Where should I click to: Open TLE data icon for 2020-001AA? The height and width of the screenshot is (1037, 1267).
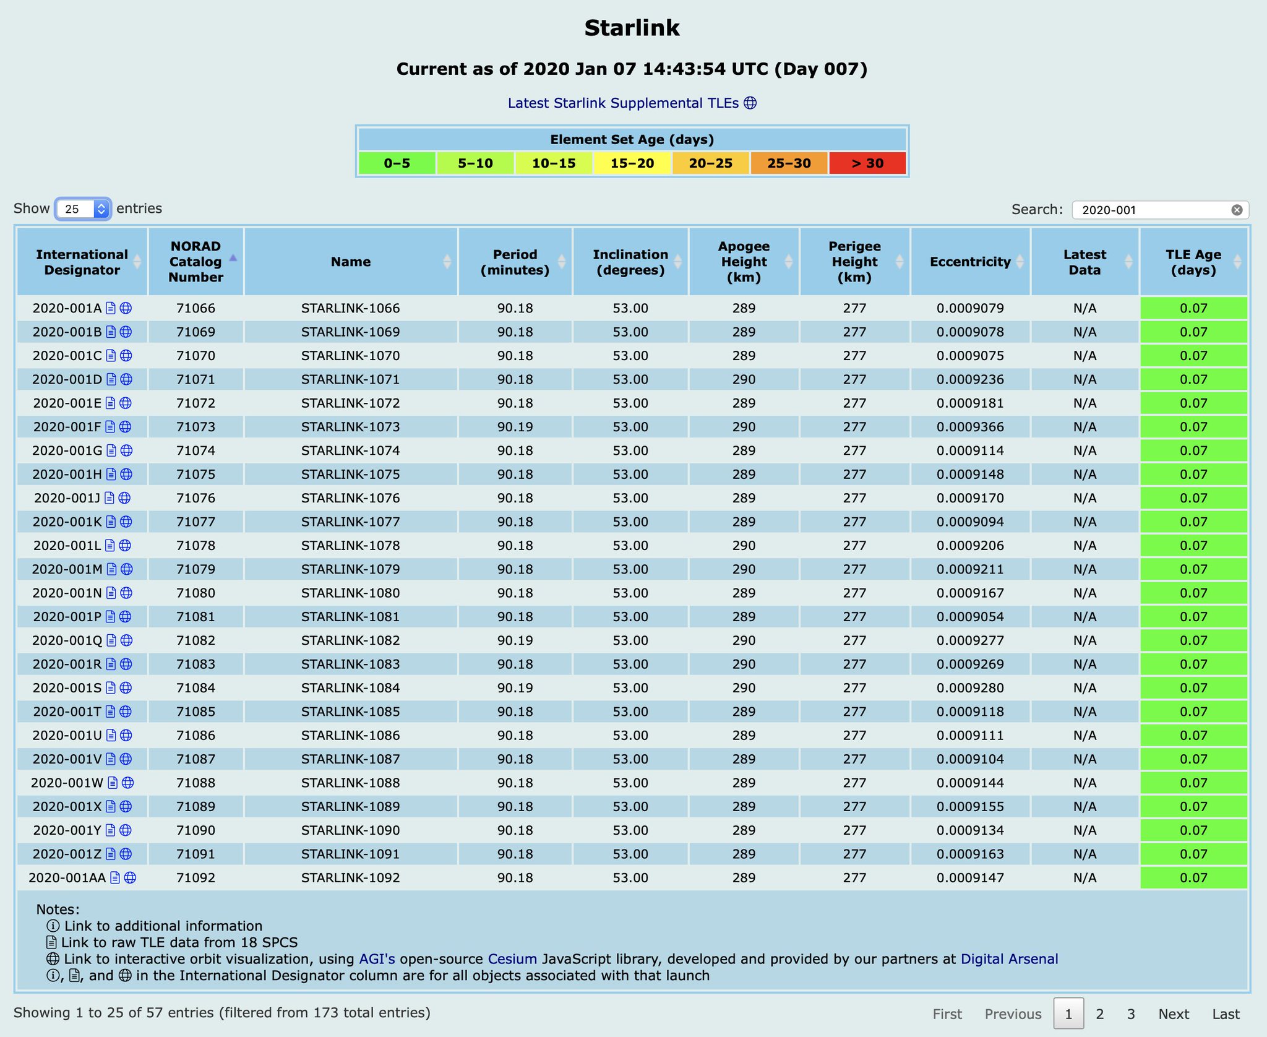pos(115,878)
